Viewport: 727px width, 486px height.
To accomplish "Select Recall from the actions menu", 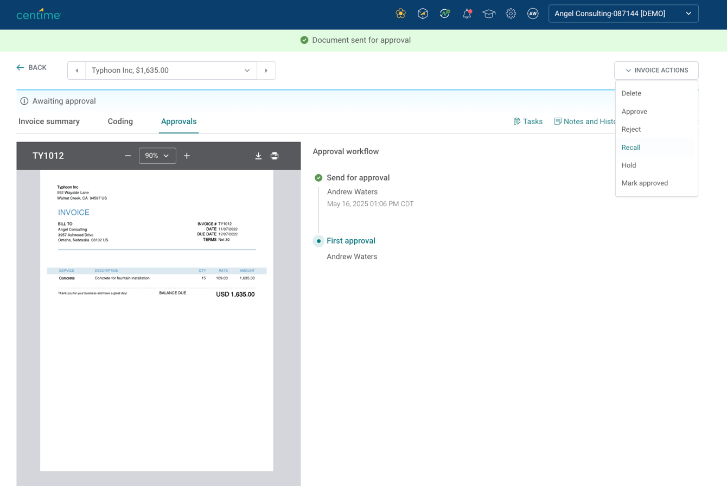I will 630,147.
